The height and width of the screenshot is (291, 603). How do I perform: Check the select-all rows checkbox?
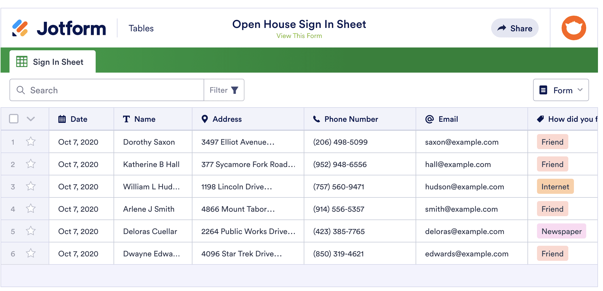point(14,119)
